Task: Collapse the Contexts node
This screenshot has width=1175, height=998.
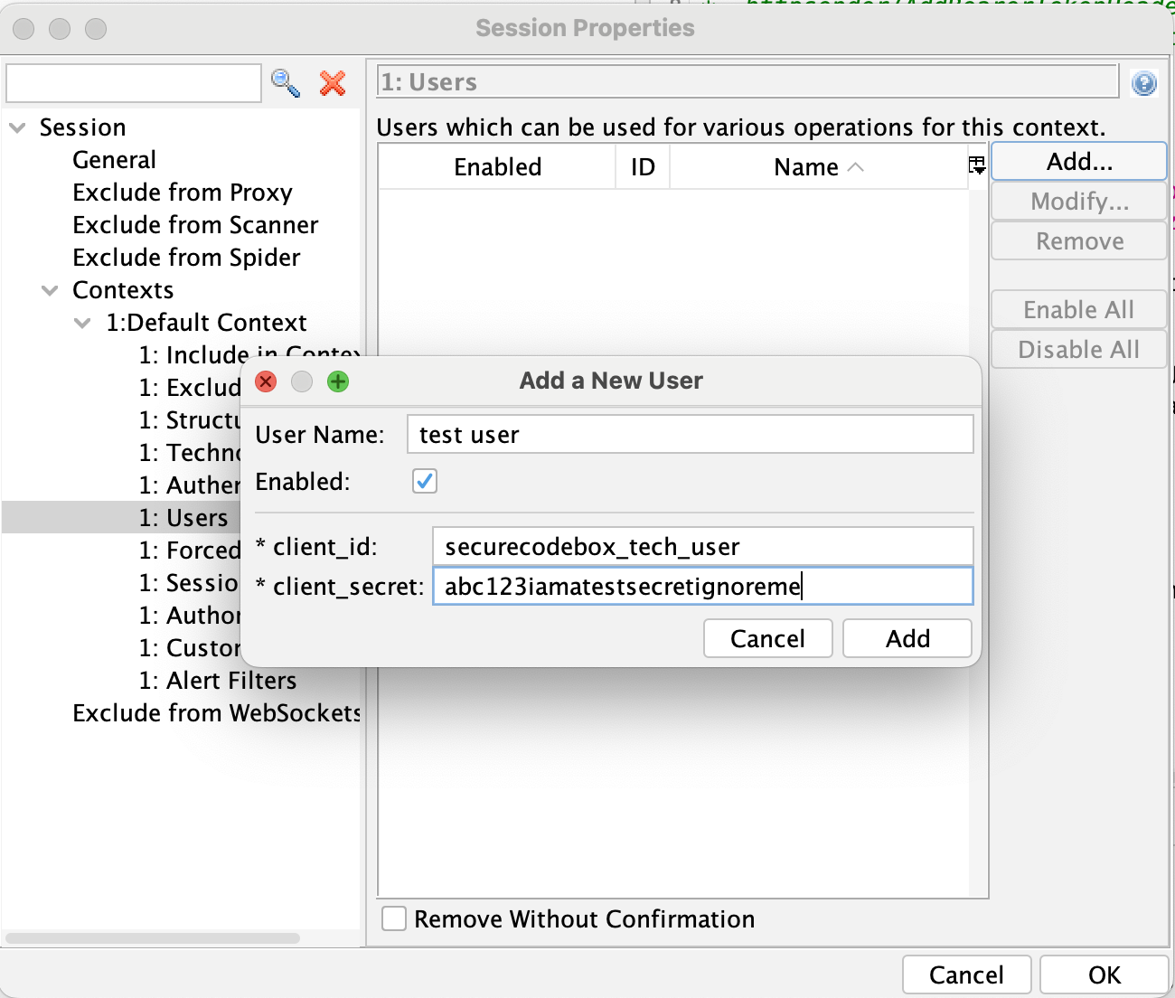Action: click(x=50, y=290)
